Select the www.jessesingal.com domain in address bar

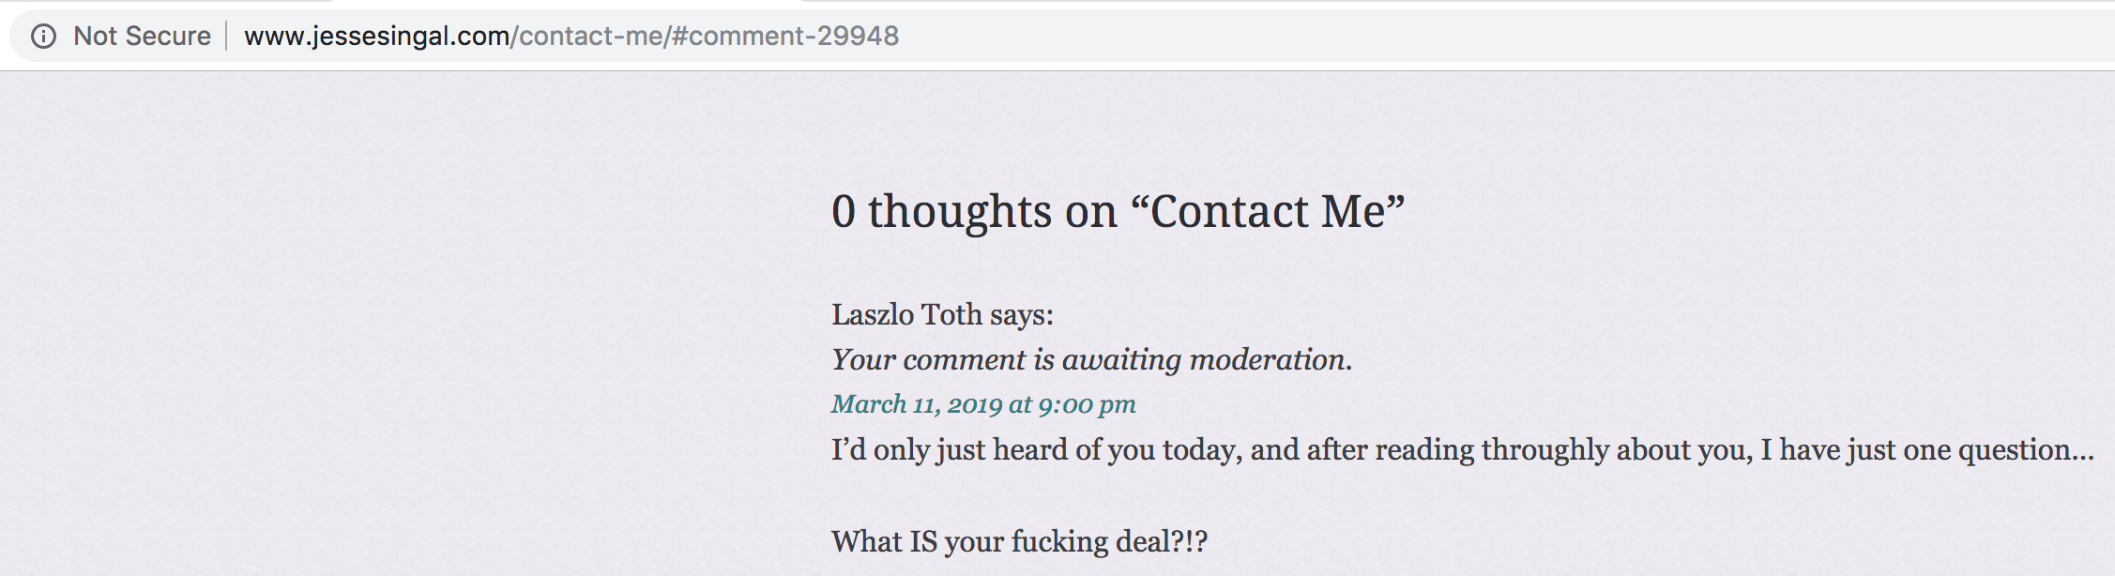(376, 36)
